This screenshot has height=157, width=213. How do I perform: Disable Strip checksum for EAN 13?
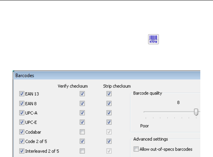pos(109,94)
